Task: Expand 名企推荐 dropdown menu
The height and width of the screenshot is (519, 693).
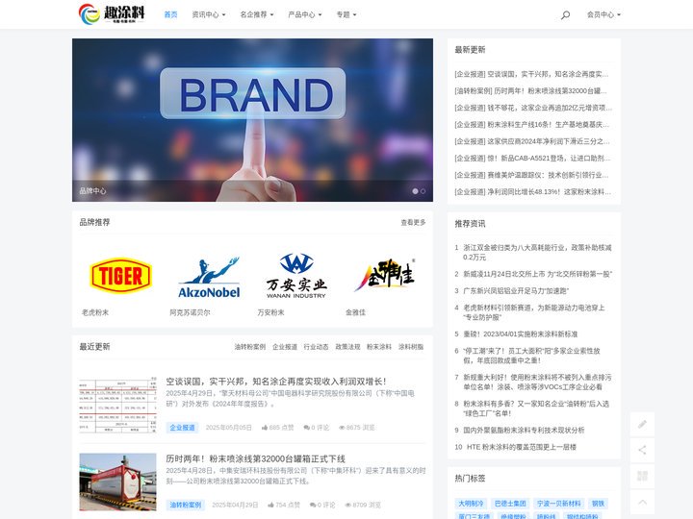Action: click(257, 14)
